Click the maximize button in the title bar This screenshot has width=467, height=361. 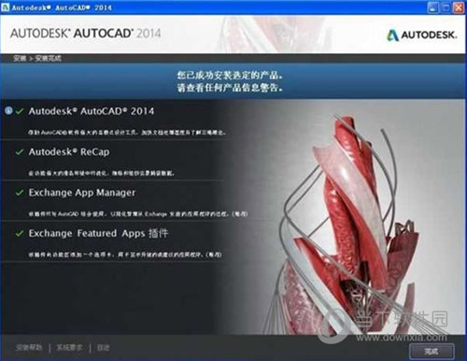[446, 7]
